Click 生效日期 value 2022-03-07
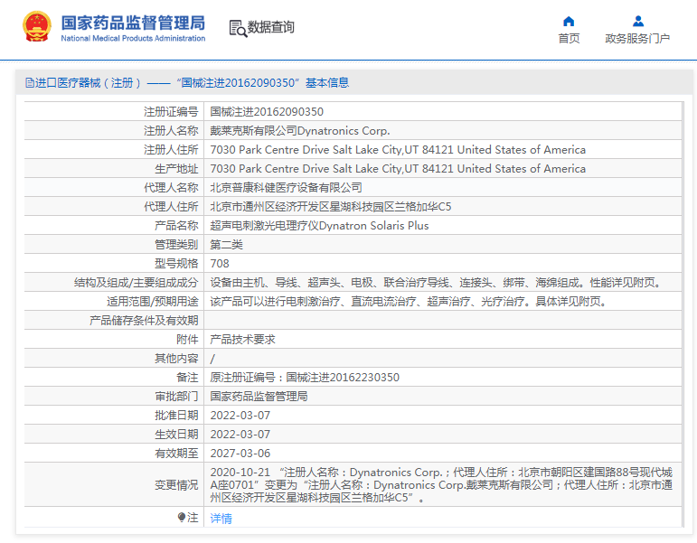697x543 pixels. coord(240,435)
